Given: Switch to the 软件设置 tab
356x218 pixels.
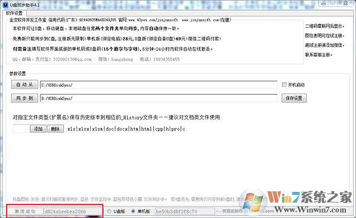Looking at the screenshot, I should (14, 13).
